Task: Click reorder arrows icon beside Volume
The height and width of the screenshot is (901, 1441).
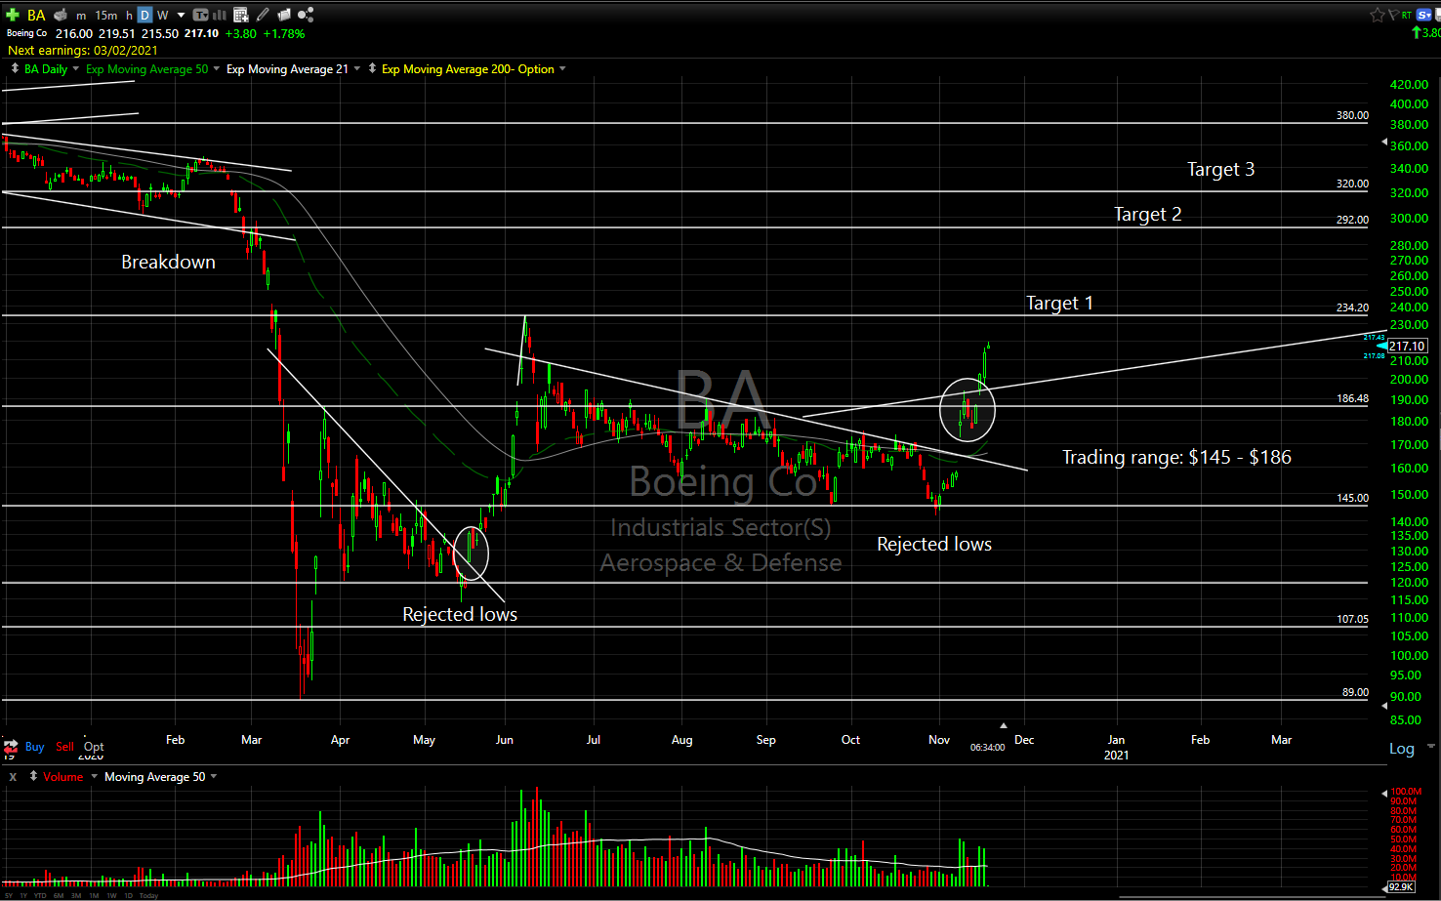Action: (x=33, y=777)
